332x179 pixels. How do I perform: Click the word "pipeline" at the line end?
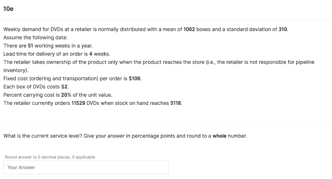click(305, 62)
